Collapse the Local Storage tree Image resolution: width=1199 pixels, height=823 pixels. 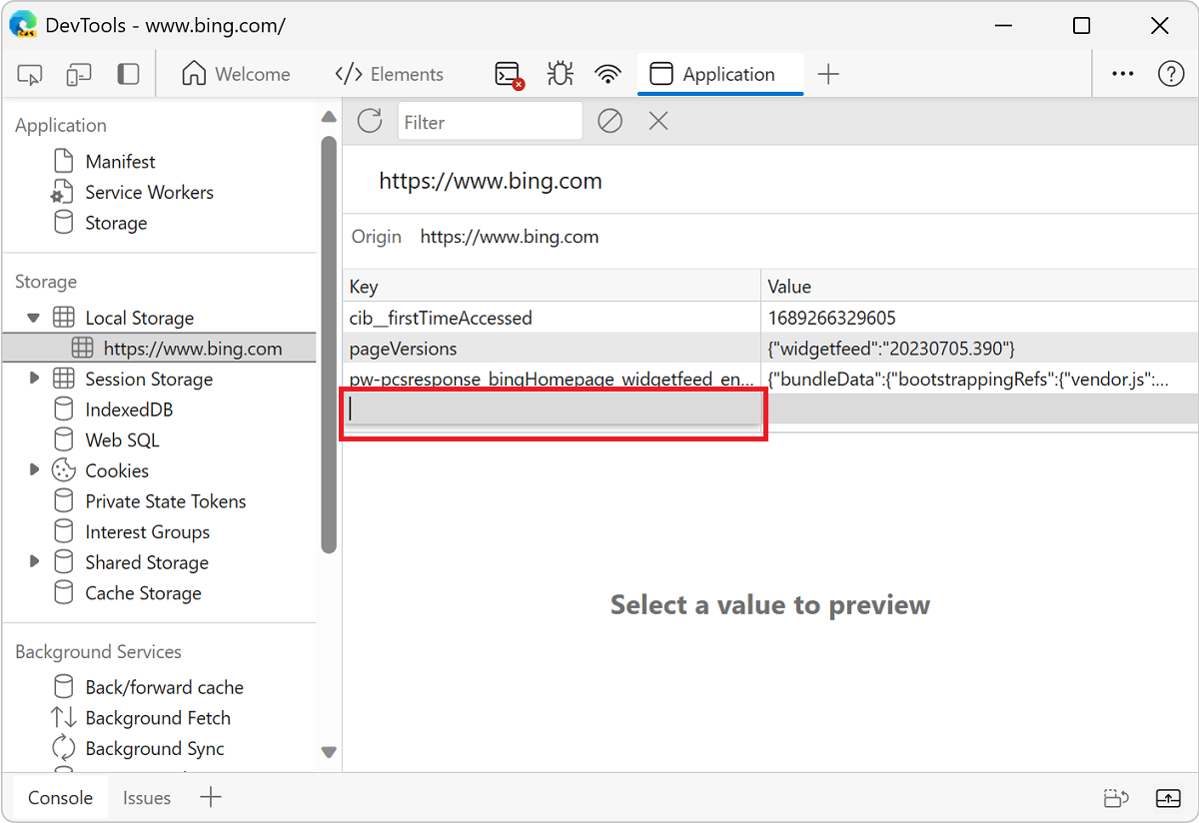(34, 317)
